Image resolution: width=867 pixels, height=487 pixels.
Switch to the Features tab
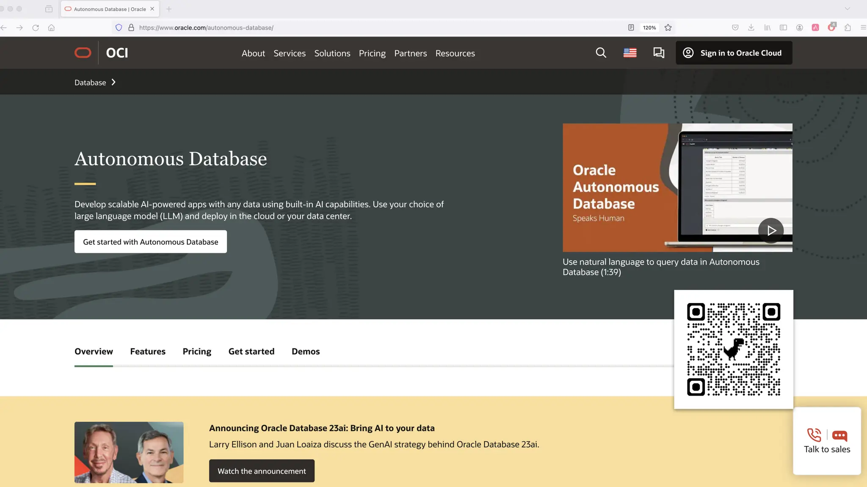click(148, 351)
